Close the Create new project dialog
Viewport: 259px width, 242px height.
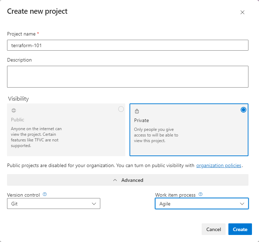(x=242, y=12)
